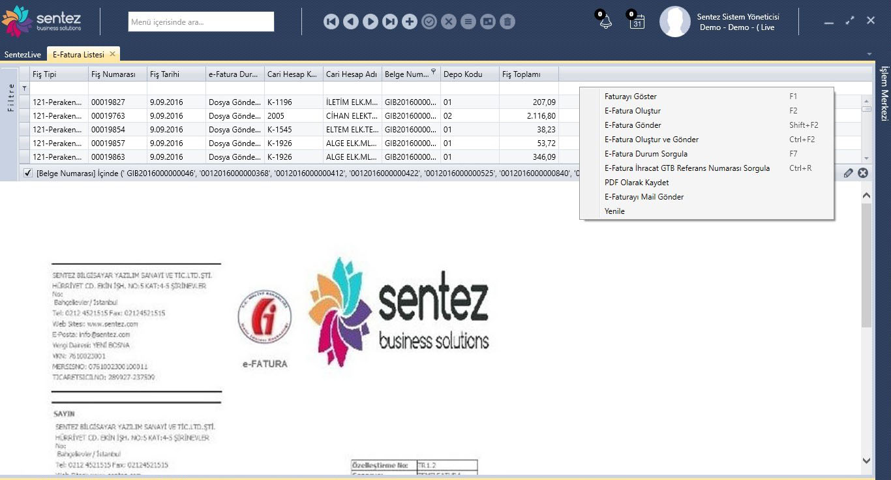
Task: Click the invoice preview scrollbar thumb
Action: [866, 264]
